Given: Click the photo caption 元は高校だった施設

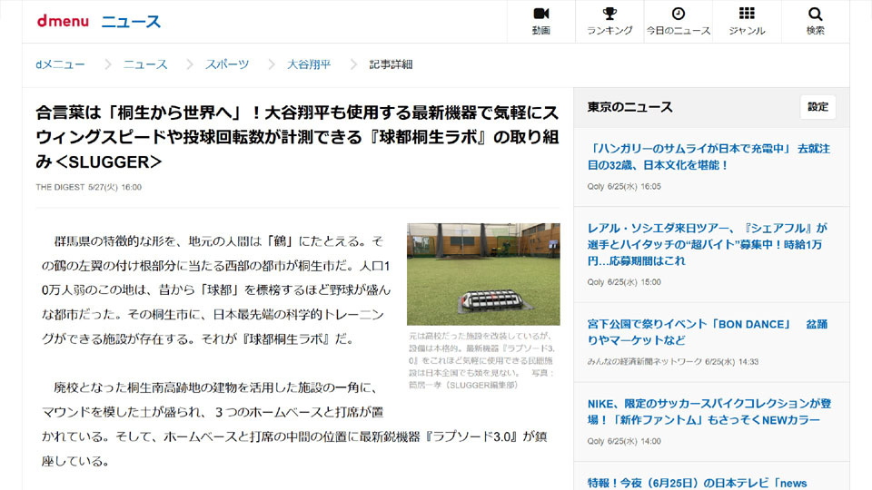Looking at the screenshot, I should click(x=481, y=360).
